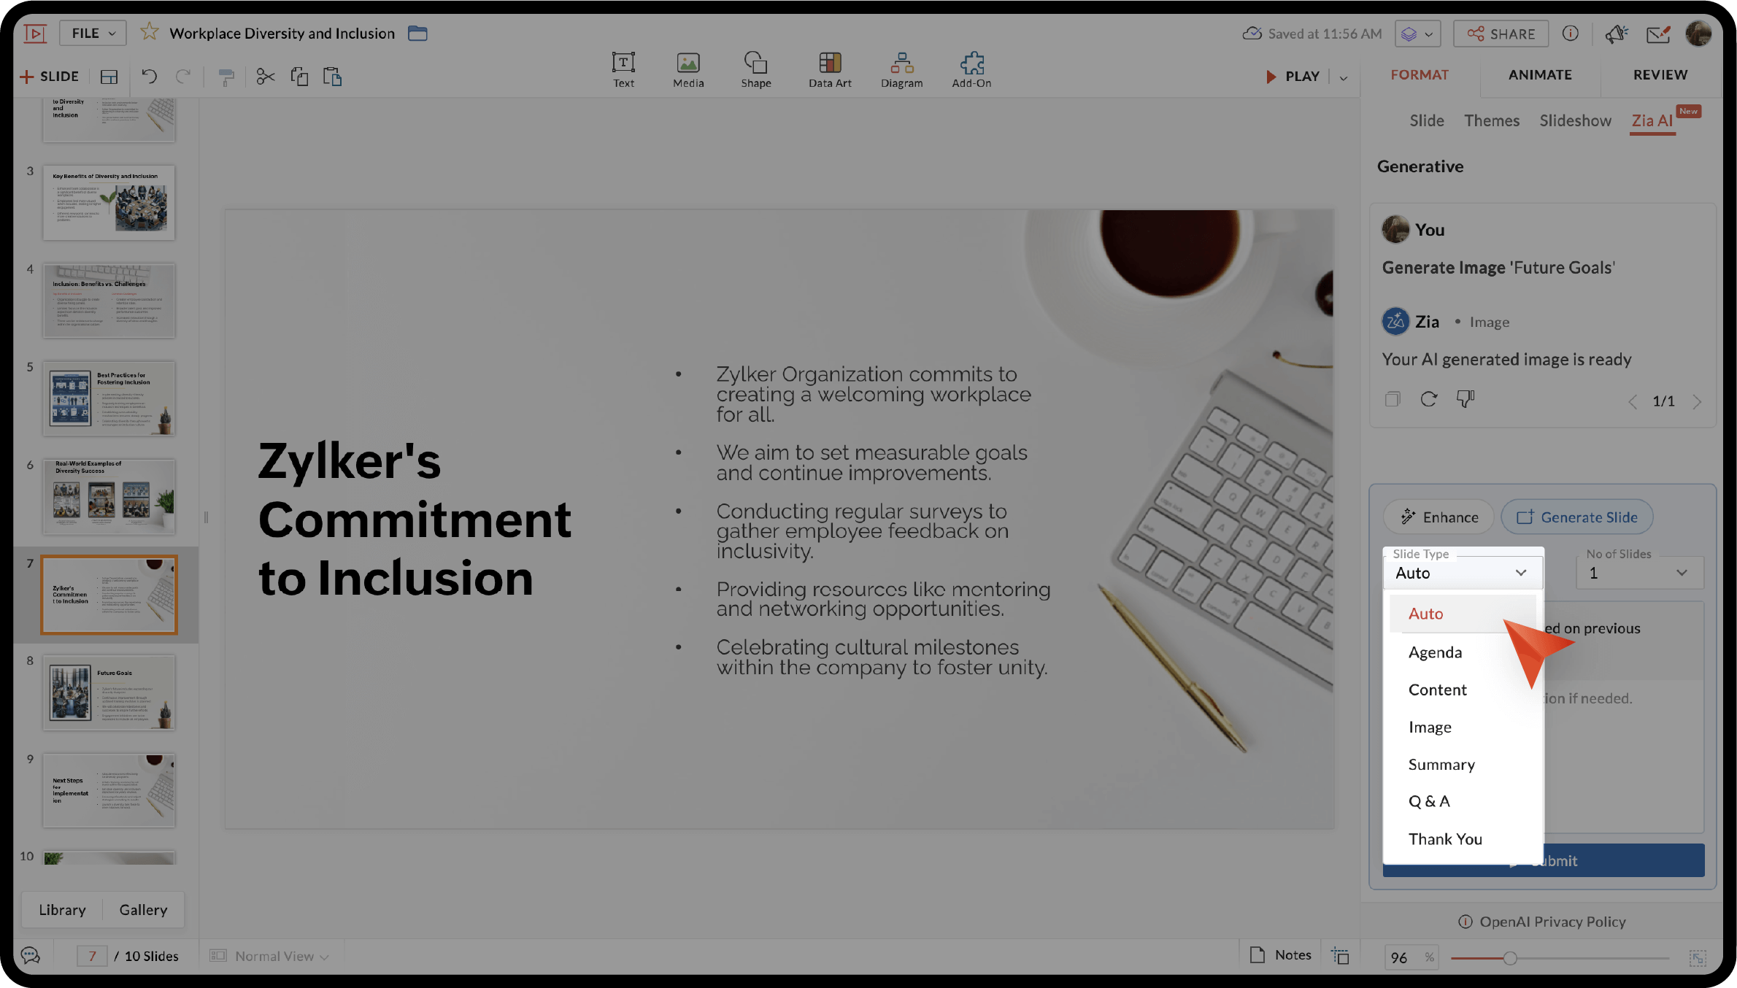Expand the No of Slides dropdown
Viewport: 1737px width, 988px height.
pyautogui.click(x=1639, y=573)
